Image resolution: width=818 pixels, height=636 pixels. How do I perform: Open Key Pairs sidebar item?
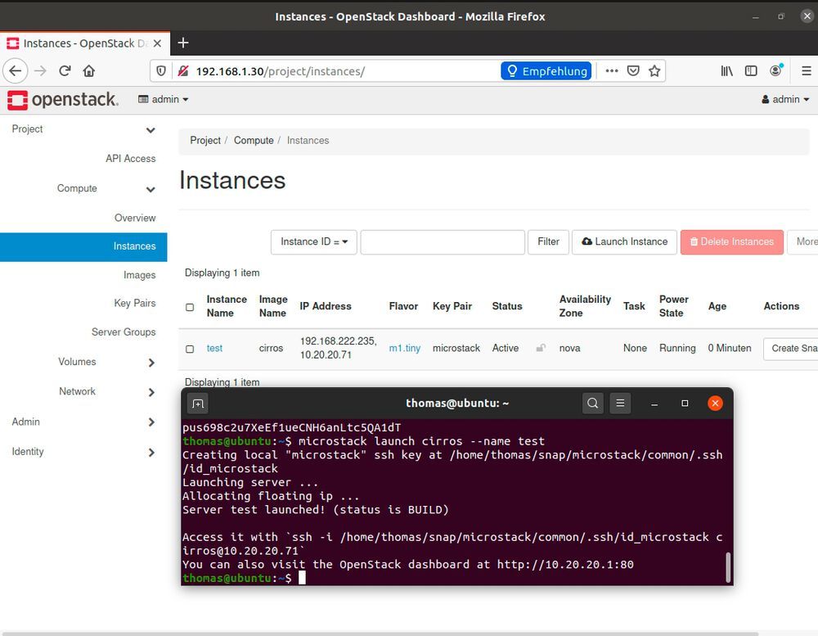[x=134, y=303]
